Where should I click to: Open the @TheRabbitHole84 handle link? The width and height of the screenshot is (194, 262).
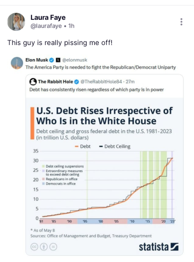coord(101,82)
